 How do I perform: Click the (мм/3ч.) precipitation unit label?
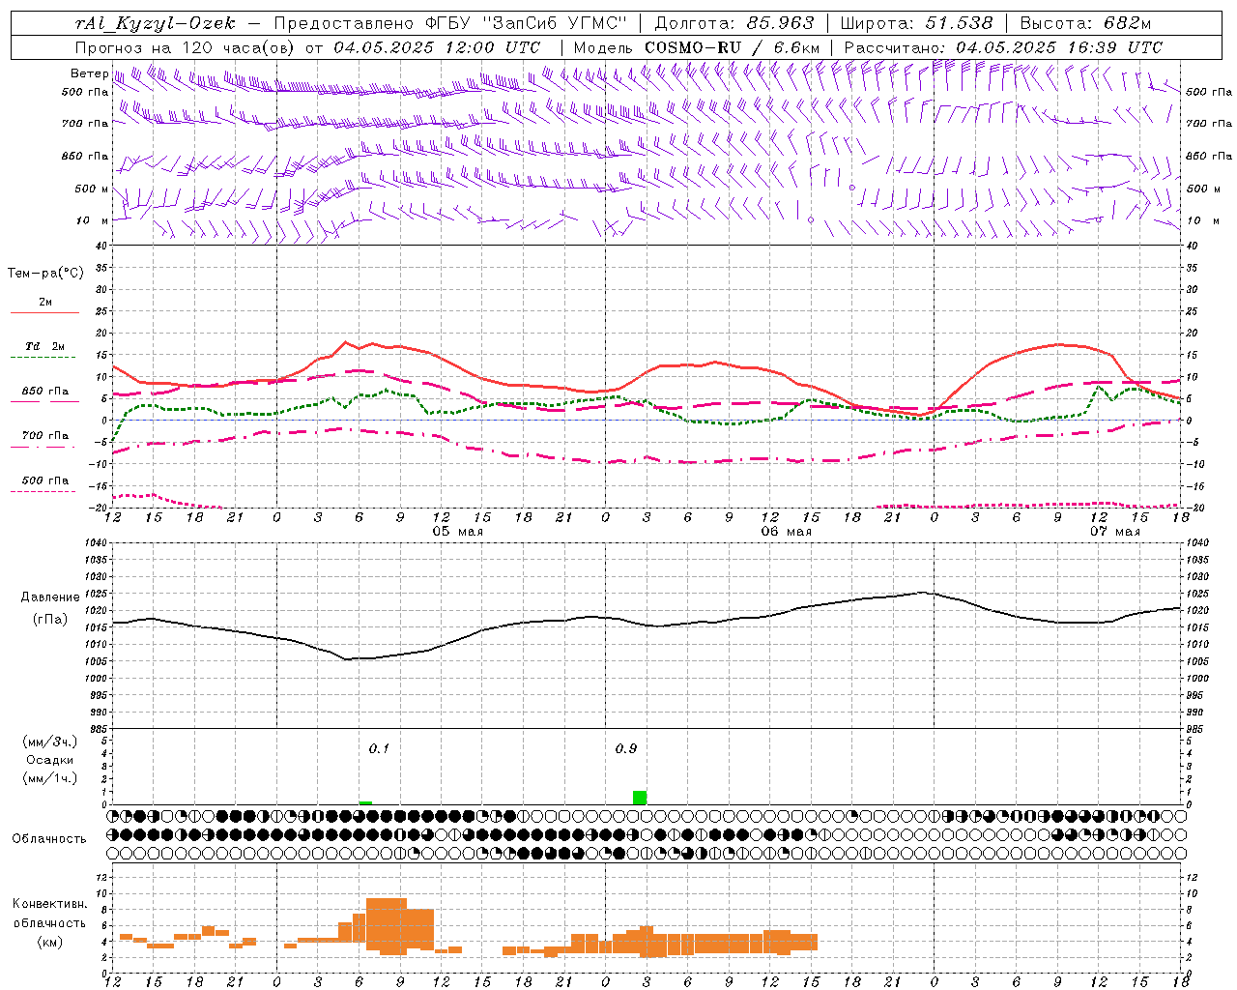50,742
